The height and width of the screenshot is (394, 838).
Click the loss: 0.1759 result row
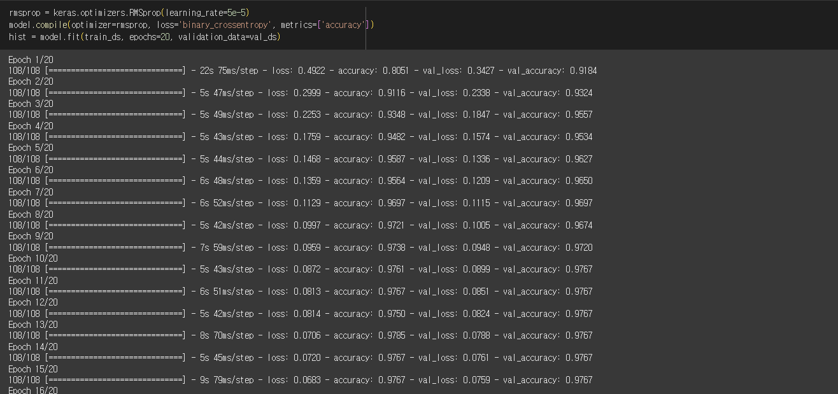[301, 137]
